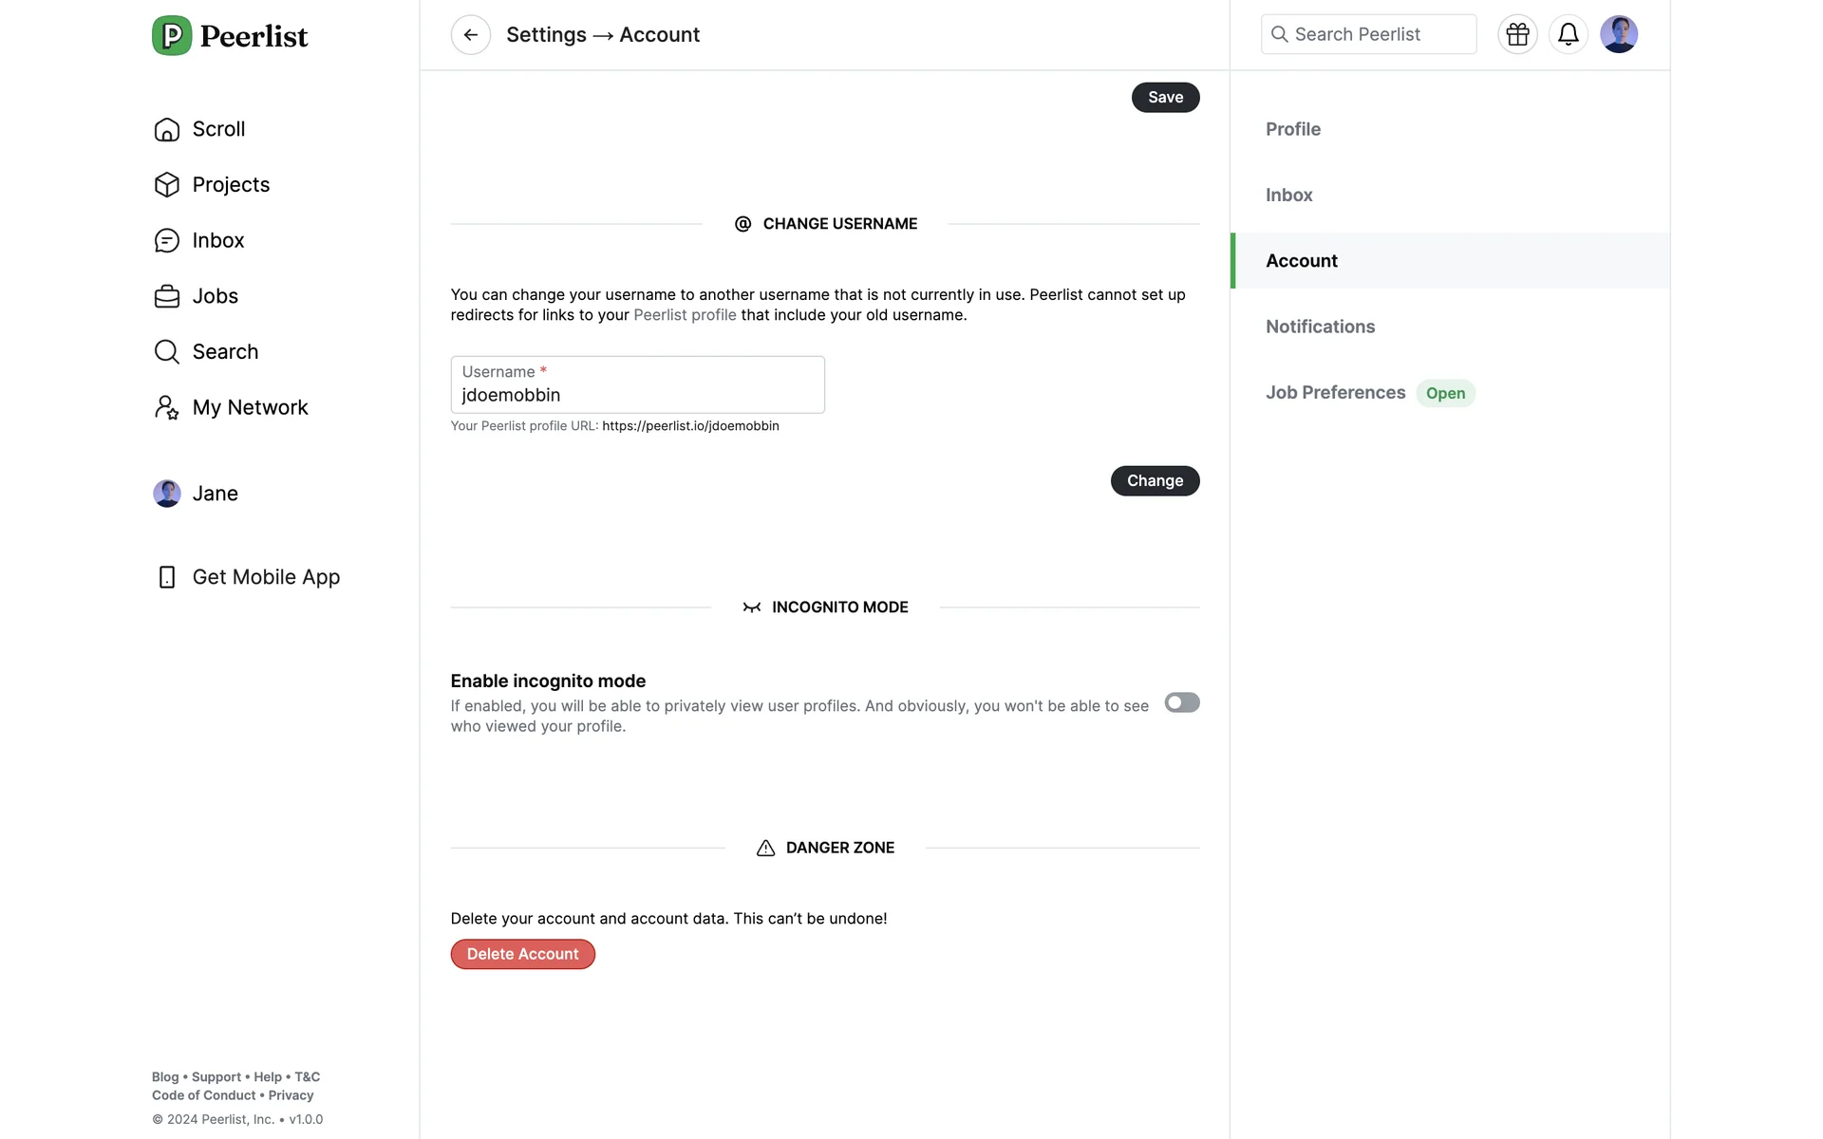Go to the Inbox settings tab

(x=1288, y=195)
